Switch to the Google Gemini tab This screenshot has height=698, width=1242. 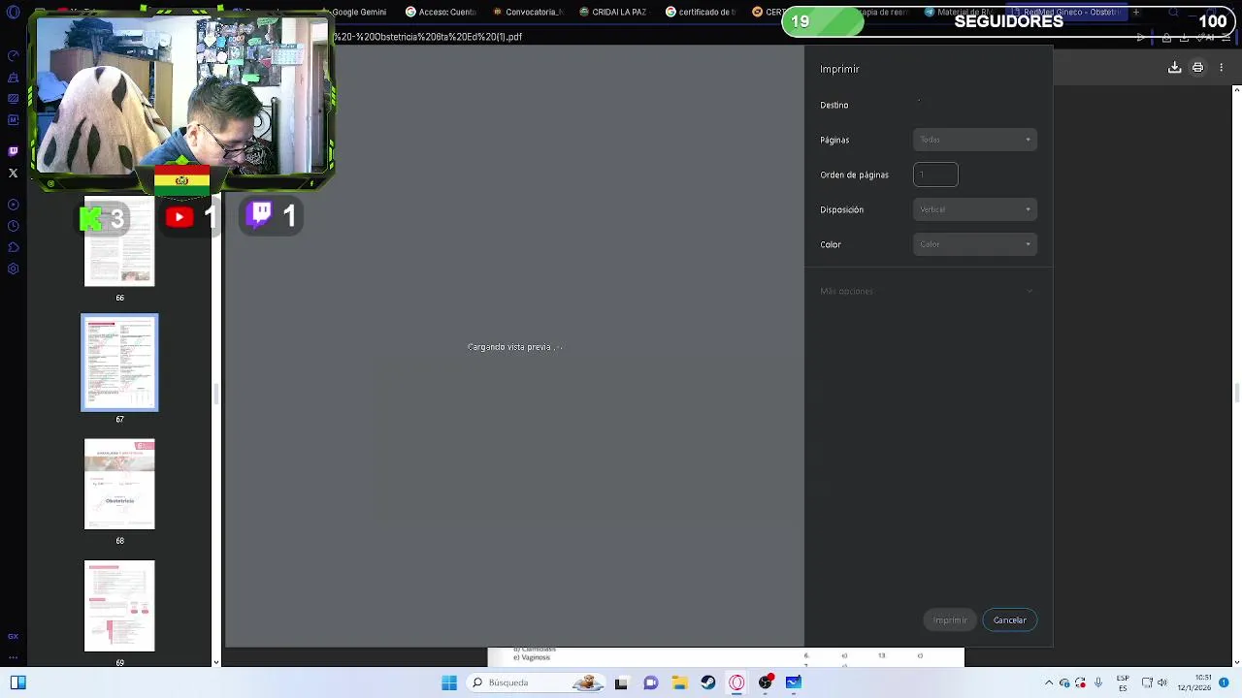(x=359, y=12)
